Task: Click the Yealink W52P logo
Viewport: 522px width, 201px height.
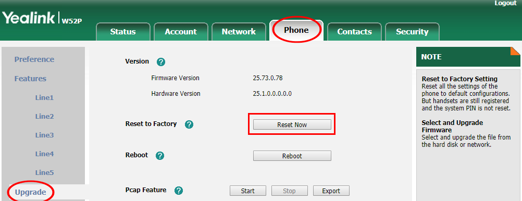Action: pos(42,18)
